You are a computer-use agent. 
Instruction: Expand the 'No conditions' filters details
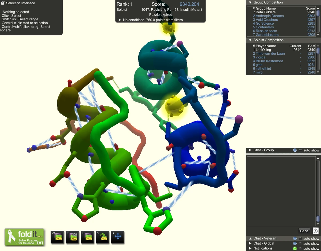[120, 20]
